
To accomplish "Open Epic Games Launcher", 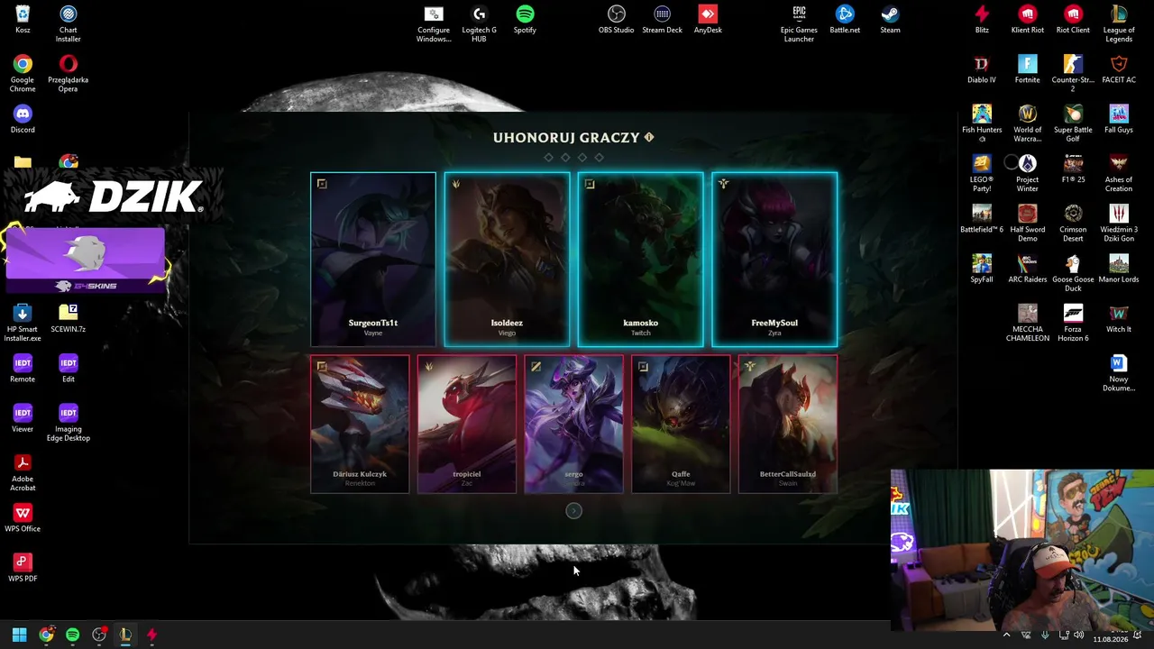I will click(799, 23).
